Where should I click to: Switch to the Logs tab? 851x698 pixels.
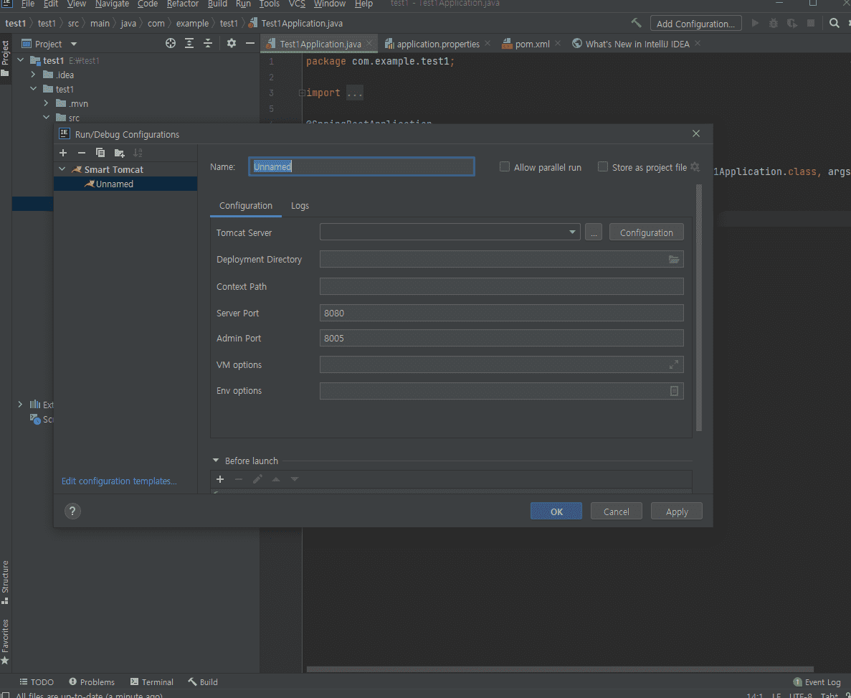(x=300, y=206)
